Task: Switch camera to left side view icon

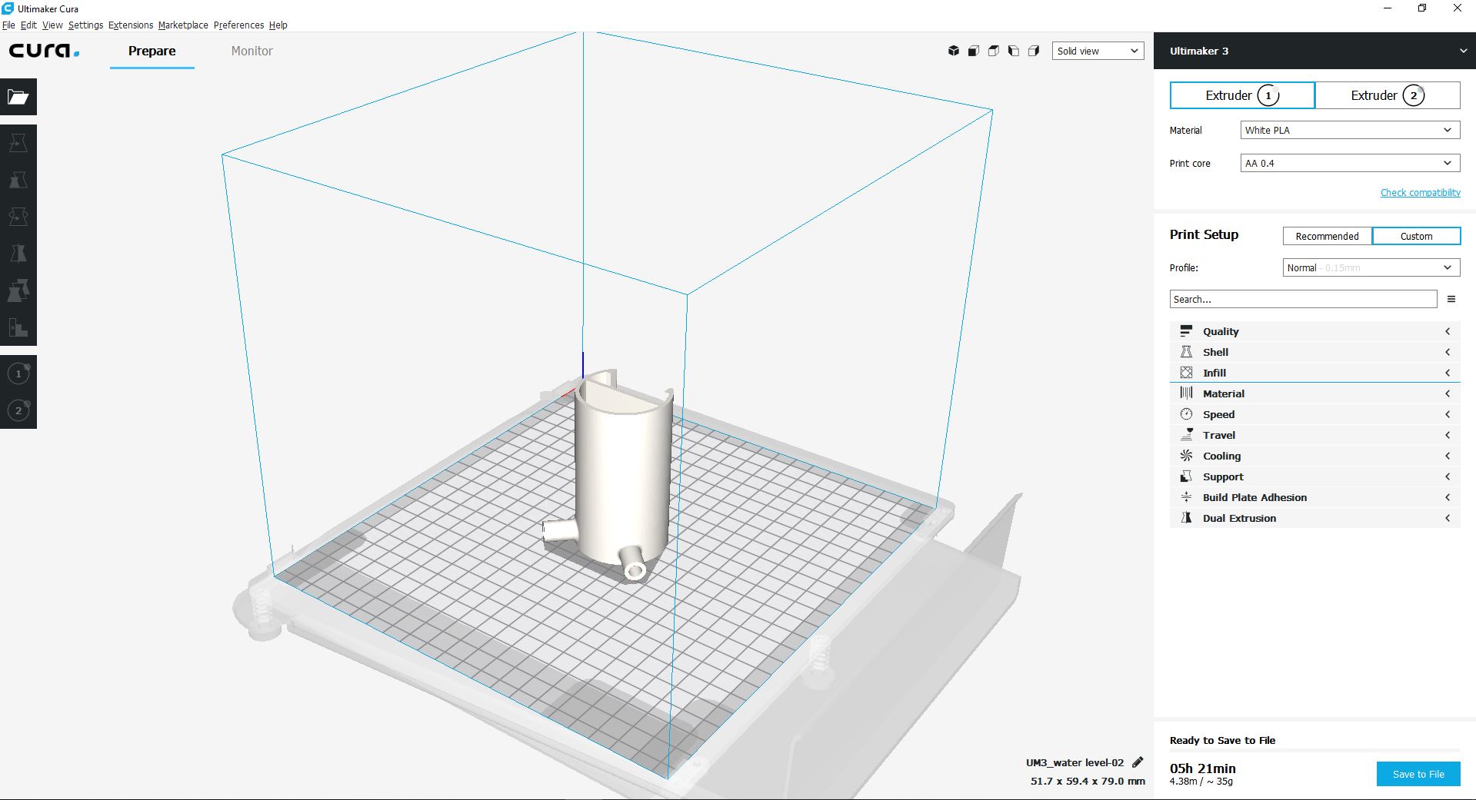Action: tap(1014, 51)
